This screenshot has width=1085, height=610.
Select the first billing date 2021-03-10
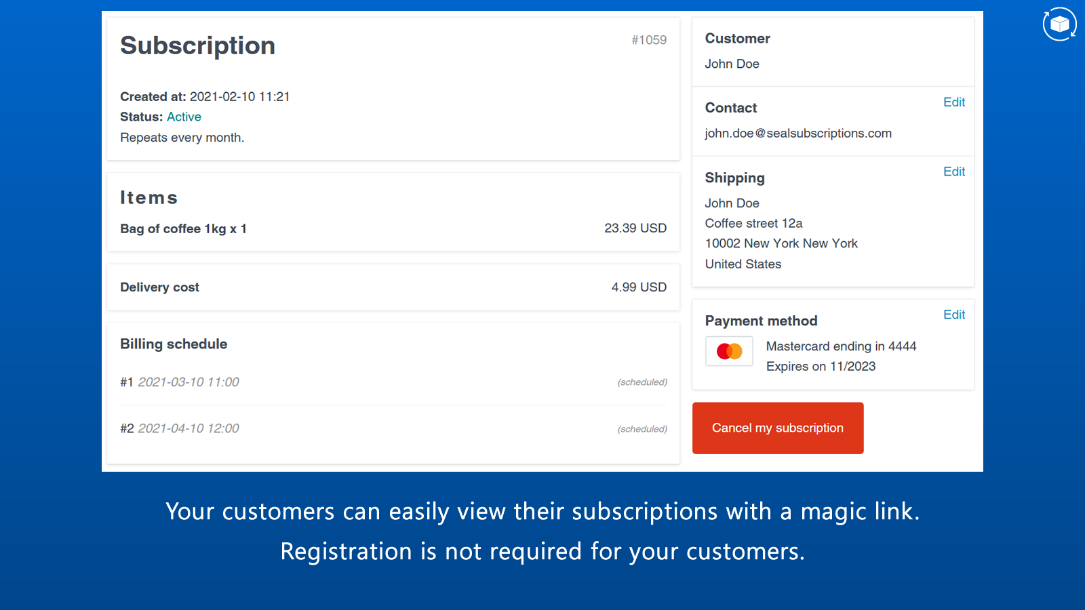tap(188, 382)
